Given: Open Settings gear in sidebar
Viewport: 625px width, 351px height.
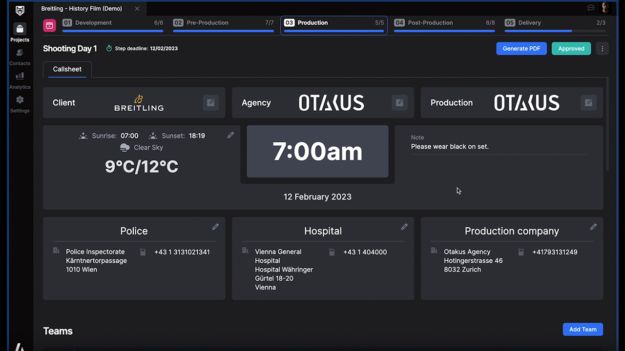Looking at the screenshot, I should 20,103.
